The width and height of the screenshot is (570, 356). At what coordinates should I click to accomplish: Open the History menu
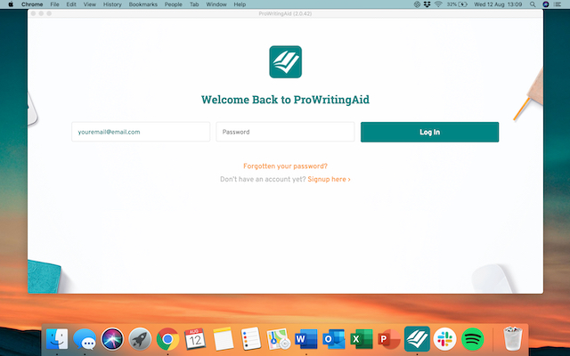(x=112, y=4)
